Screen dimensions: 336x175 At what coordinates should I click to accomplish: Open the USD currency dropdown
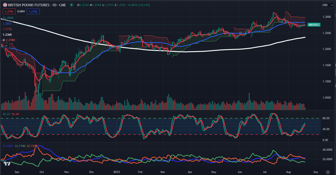pyautogui.click(x=327, y=5)
